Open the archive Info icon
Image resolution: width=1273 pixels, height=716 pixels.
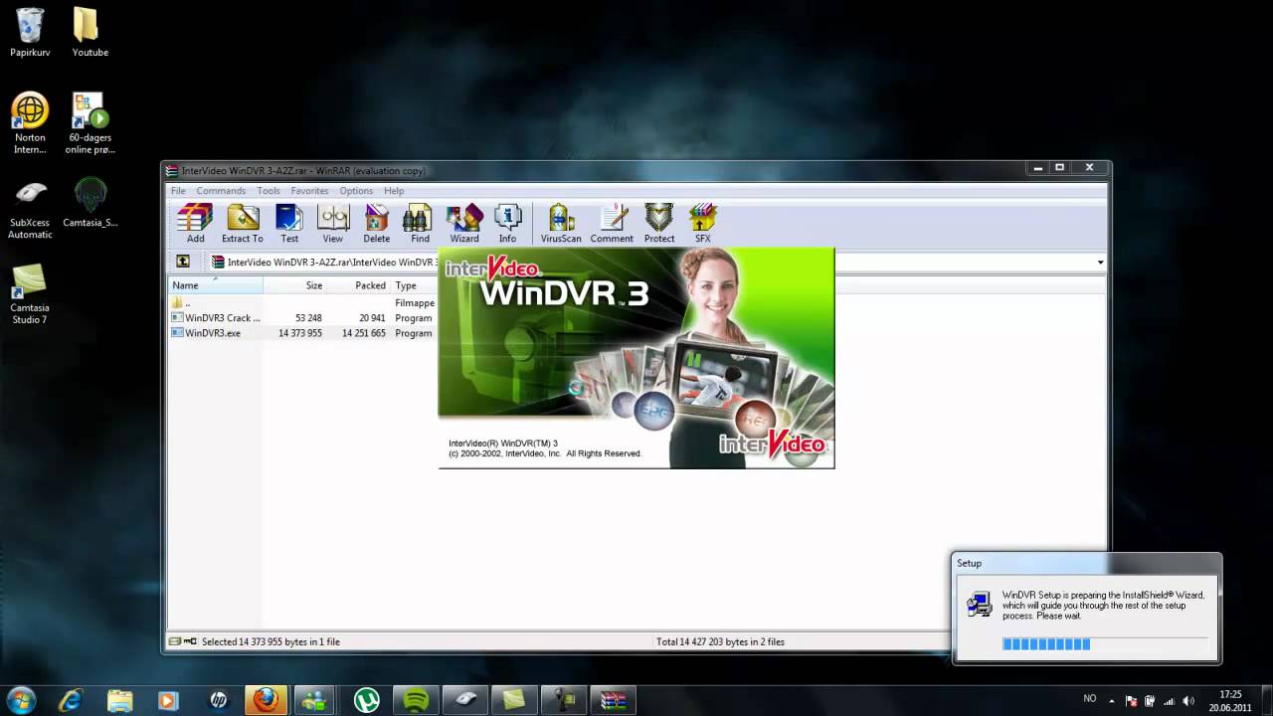(x=507, y=224)
